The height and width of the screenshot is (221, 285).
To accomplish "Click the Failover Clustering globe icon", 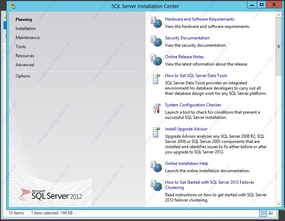I will pos(156,186).
